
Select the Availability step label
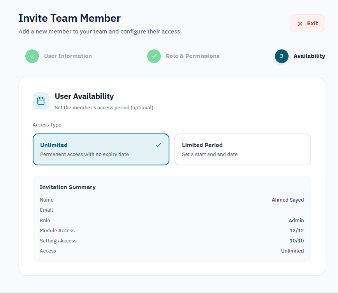pyautogui.click(x=309, y=56)
